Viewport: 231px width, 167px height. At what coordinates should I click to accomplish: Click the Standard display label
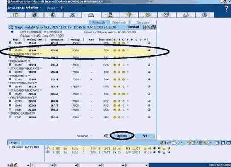click(x=133, y=27)
